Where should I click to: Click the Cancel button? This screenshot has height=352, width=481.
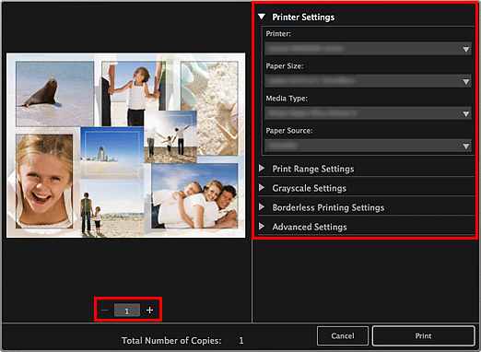tap(343, 336)
